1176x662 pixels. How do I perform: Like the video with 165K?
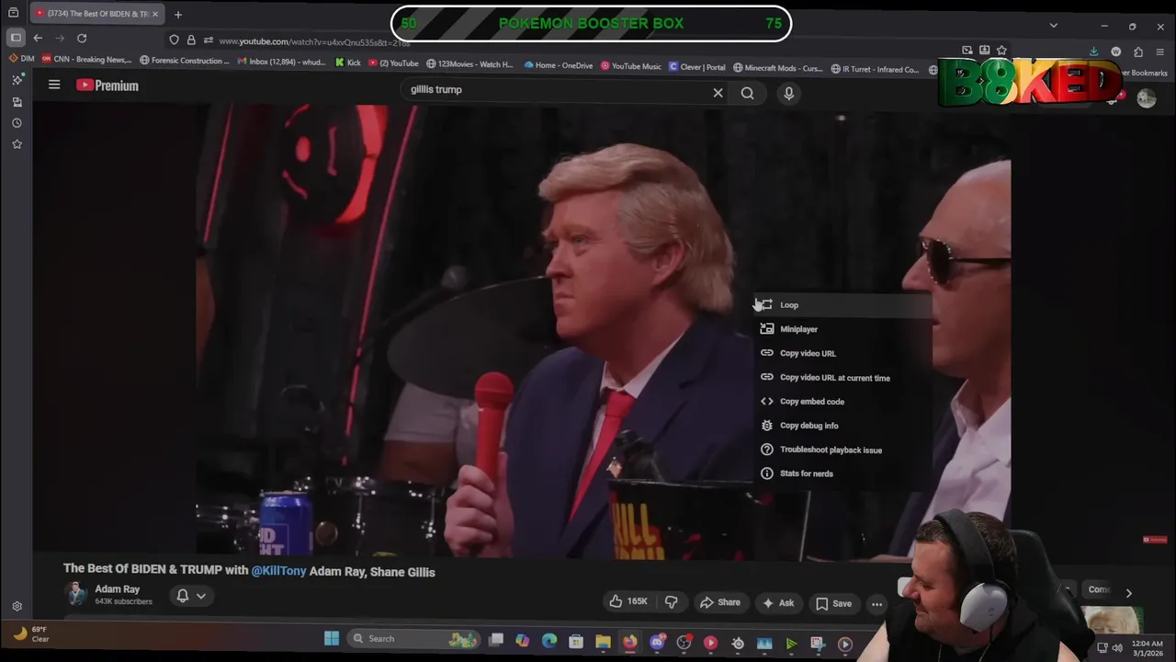click(628, 602)
